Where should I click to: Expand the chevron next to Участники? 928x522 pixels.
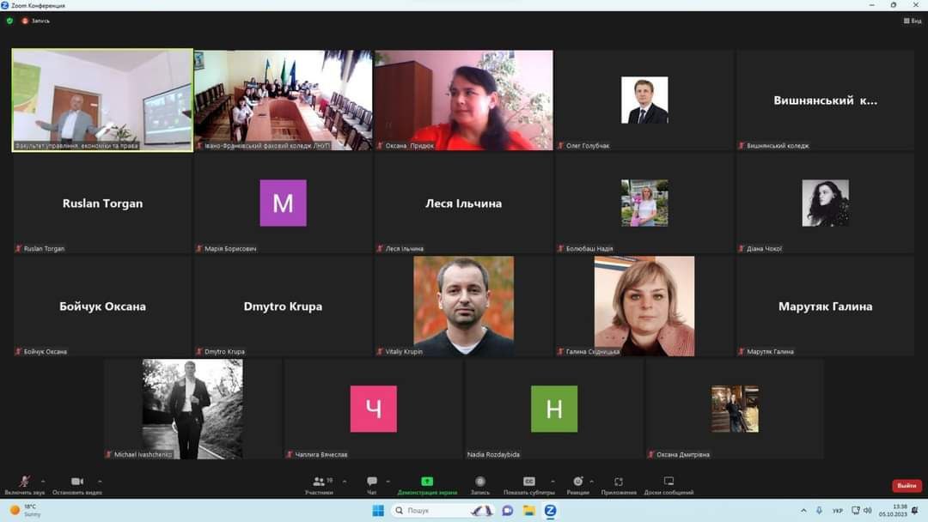tap(345, 481)
